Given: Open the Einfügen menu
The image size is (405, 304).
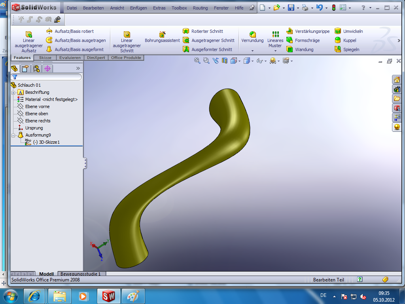Looking at the screenshot, I should click(138, 8).
